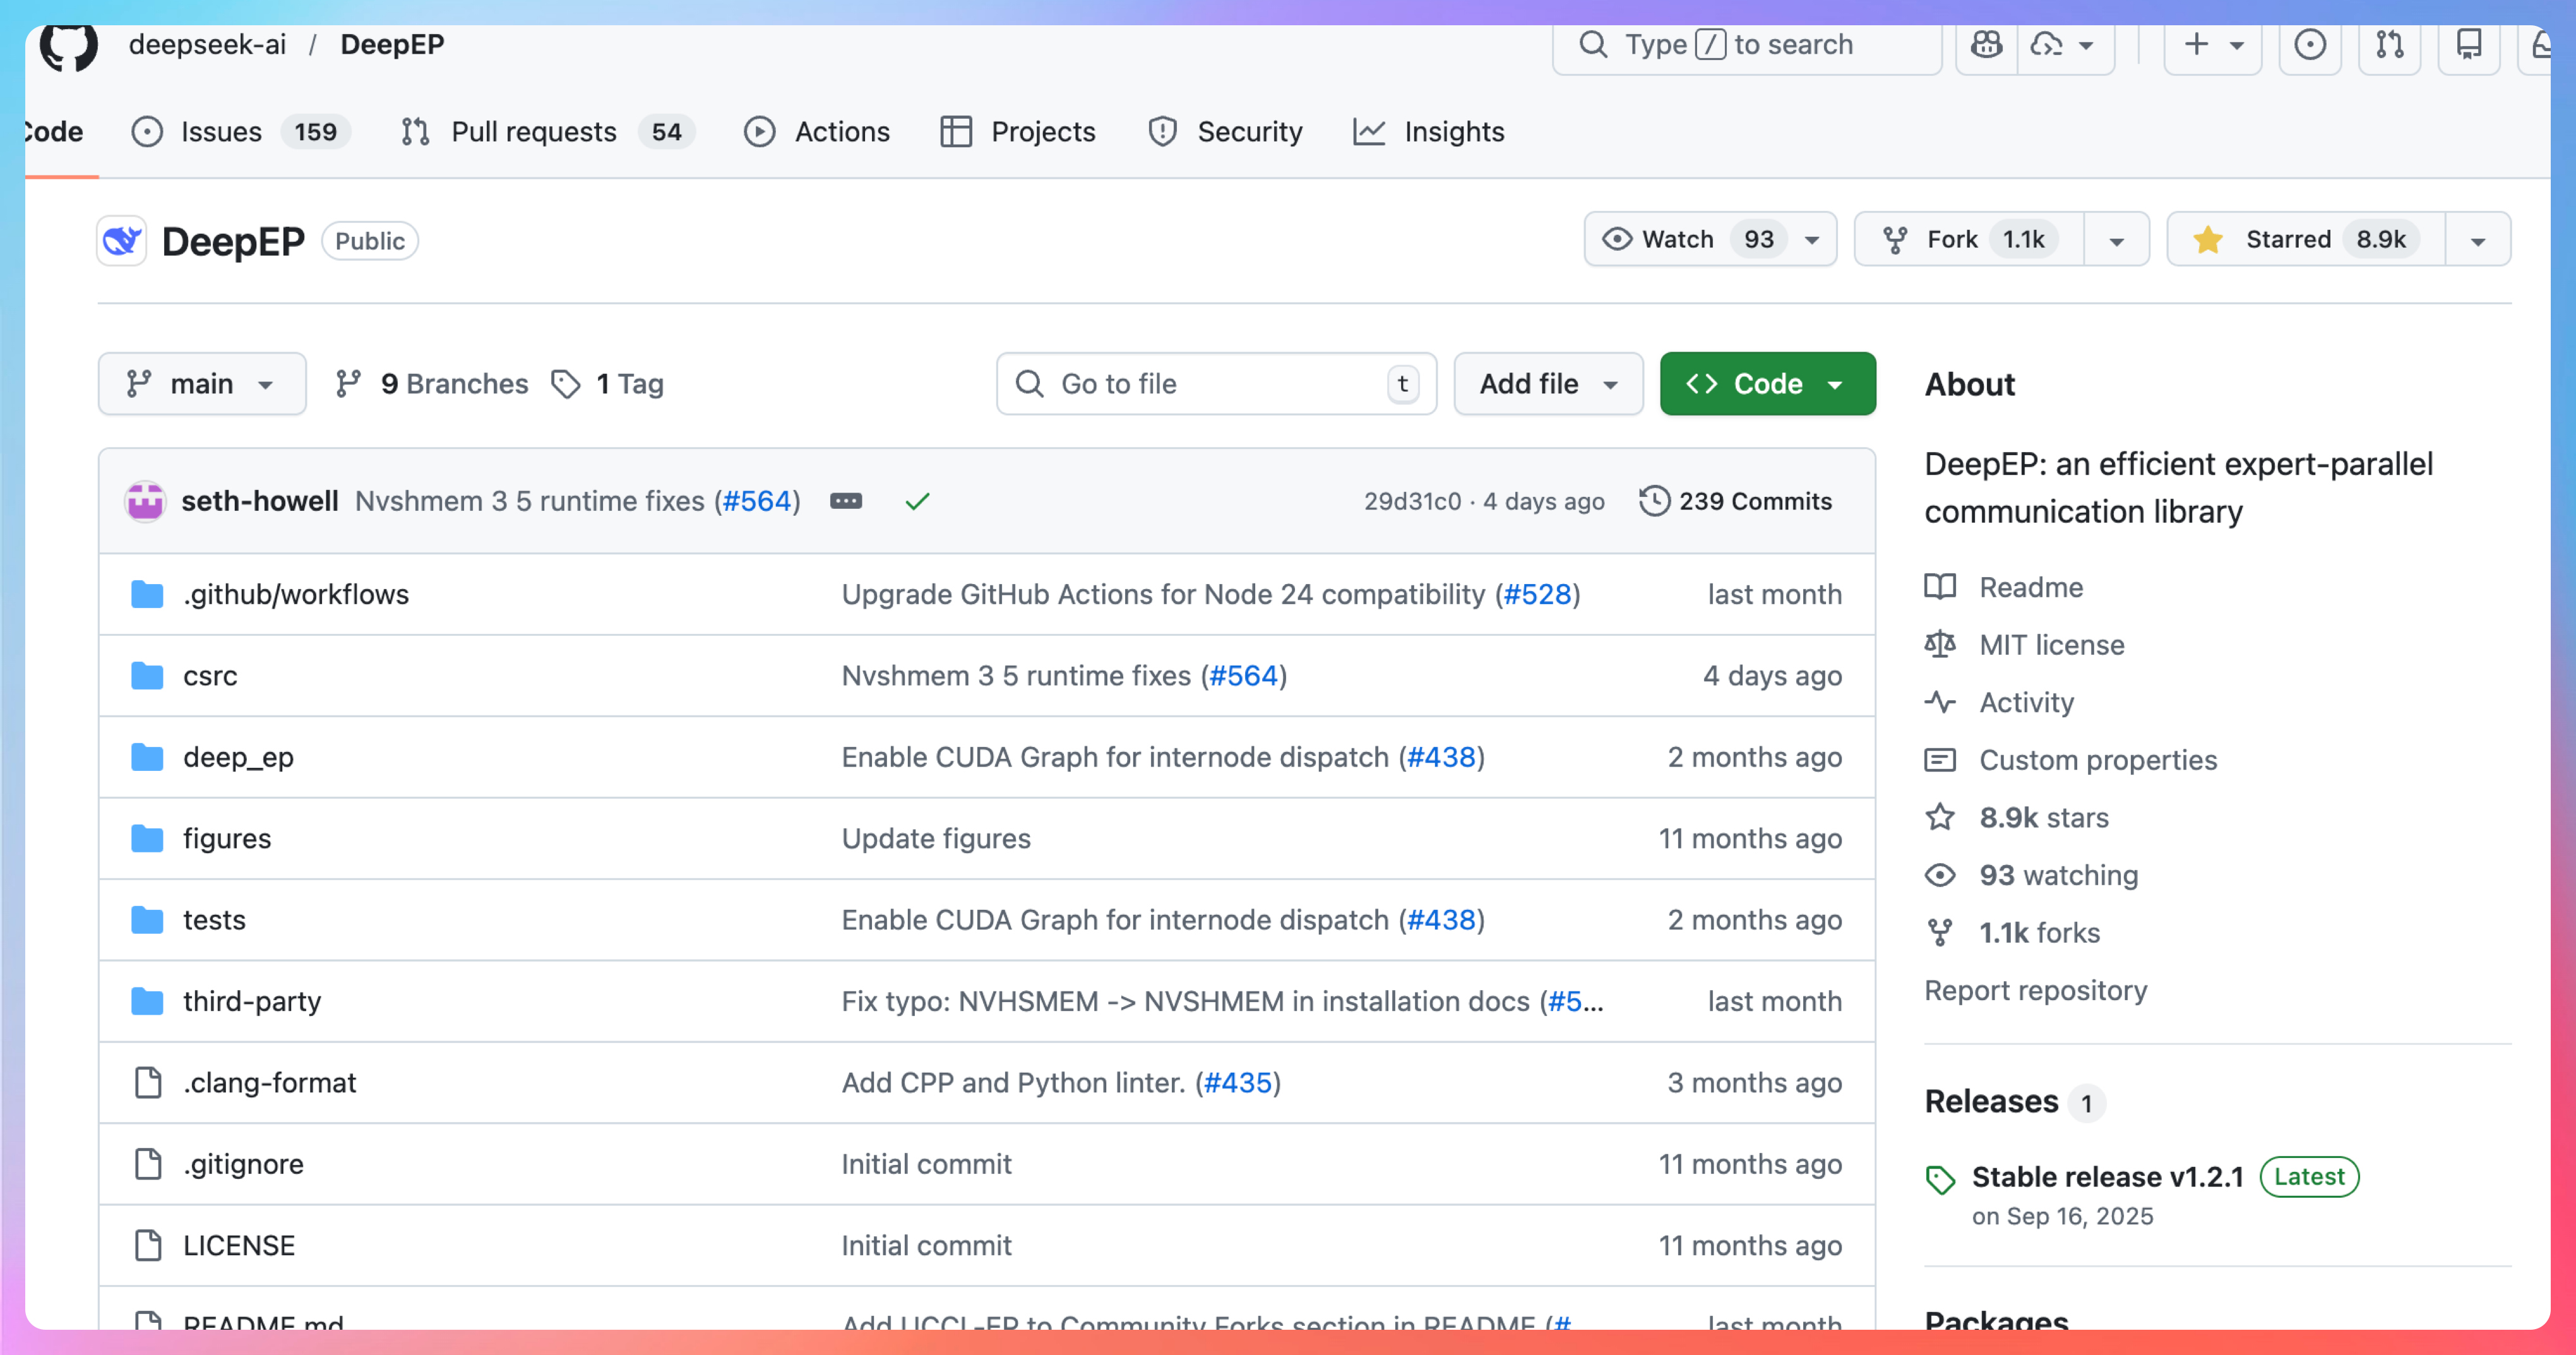Screen dimensions: 2576x1355
Task: Open the Insights tab
Action: click(1452, 132)
